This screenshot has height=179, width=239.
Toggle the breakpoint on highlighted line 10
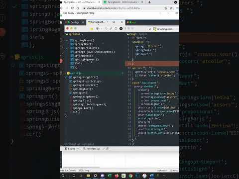[129, 64]
